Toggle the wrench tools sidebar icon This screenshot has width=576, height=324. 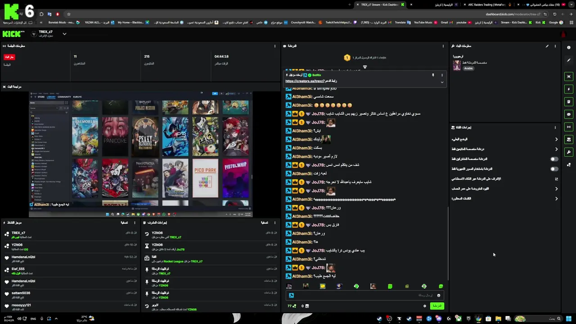pyautogui.click(x=569, y=152)
